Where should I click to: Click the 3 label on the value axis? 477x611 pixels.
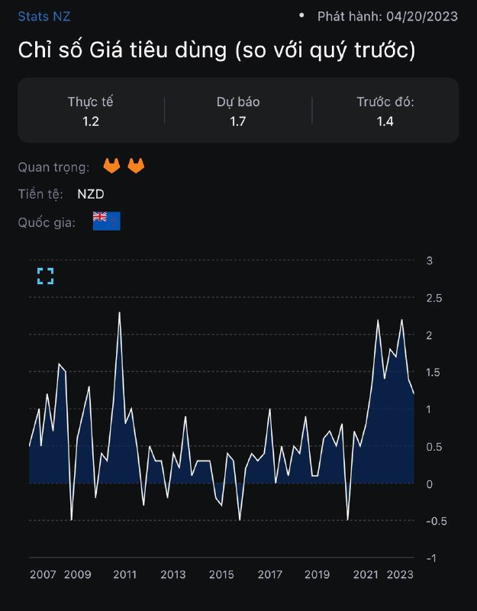click(429, 260)
